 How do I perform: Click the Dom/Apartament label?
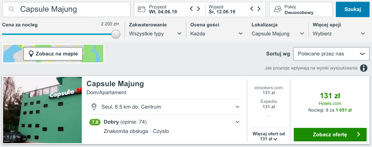[106, 93]
